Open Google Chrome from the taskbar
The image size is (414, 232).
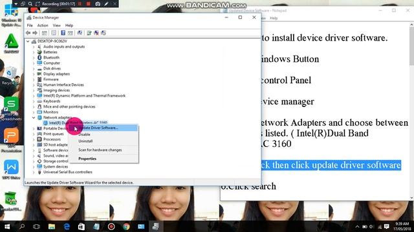126,226
